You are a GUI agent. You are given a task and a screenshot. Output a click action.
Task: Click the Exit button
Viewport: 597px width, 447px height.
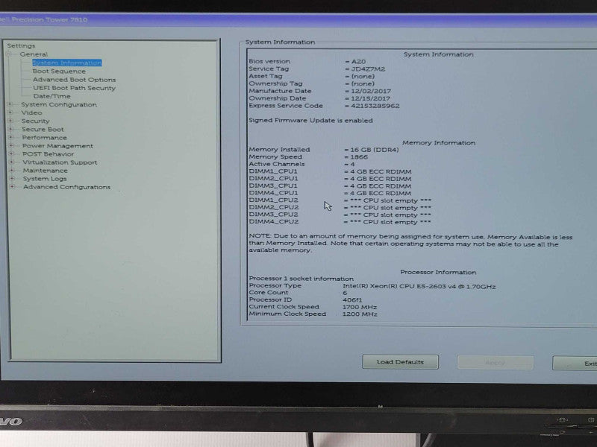coord(575,364)
